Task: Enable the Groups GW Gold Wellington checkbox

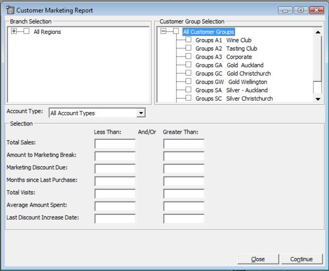Action: [188, 81]
